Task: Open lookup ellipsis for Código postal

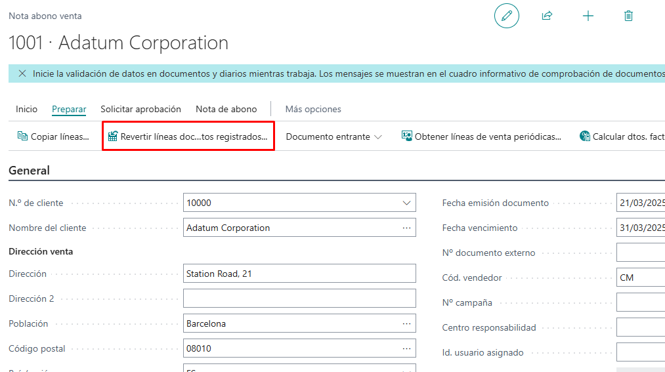Action: tap(406, 348)
